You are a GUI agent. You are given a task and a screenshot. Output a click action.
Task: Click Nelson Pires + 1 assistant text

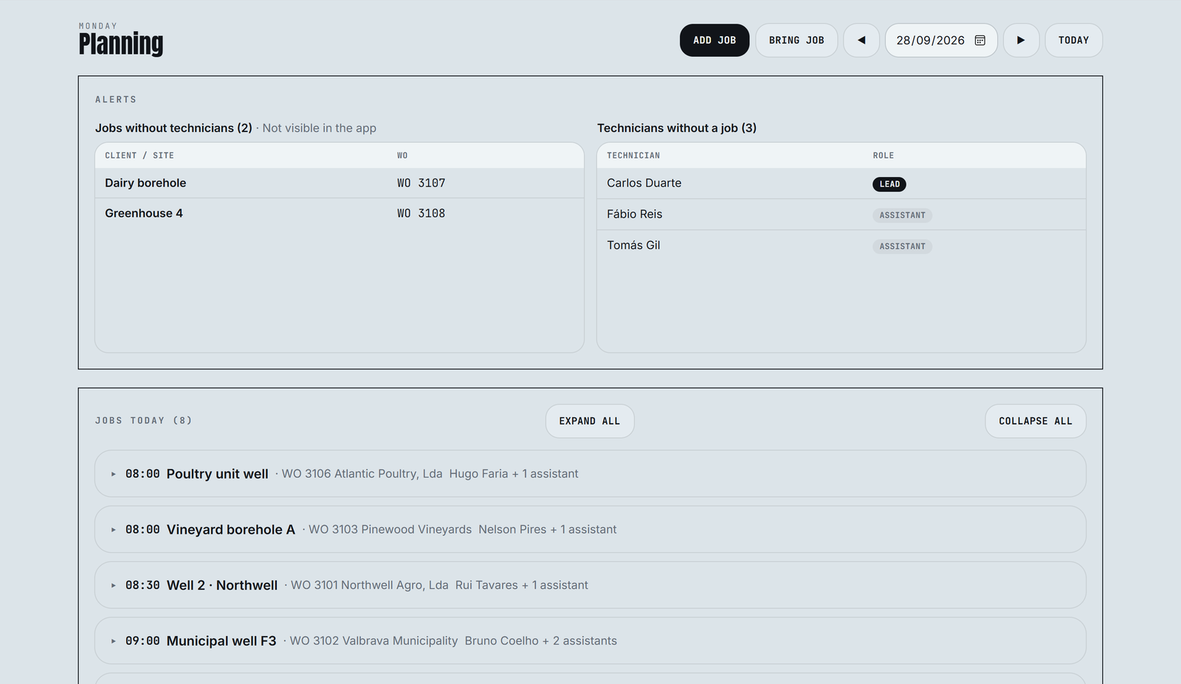tap(548, 529)
